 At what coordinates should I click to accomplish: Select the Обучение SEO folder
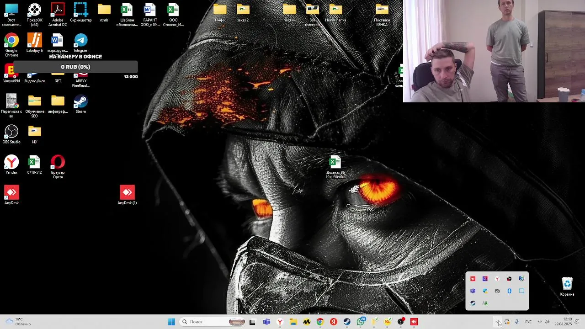pos(34,106)
